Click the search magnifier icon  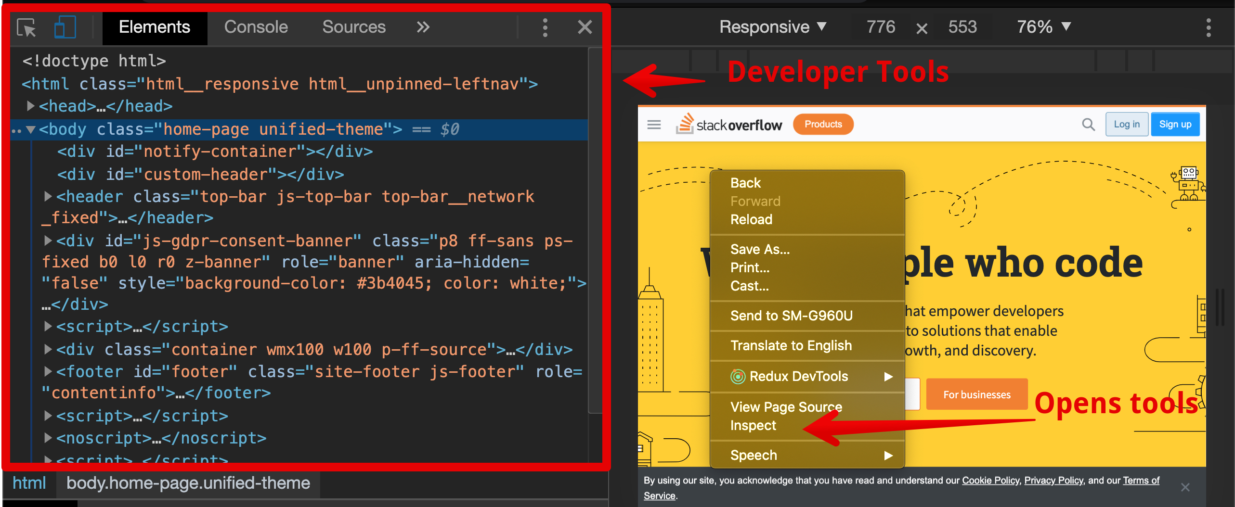(x=1088, y=124)
